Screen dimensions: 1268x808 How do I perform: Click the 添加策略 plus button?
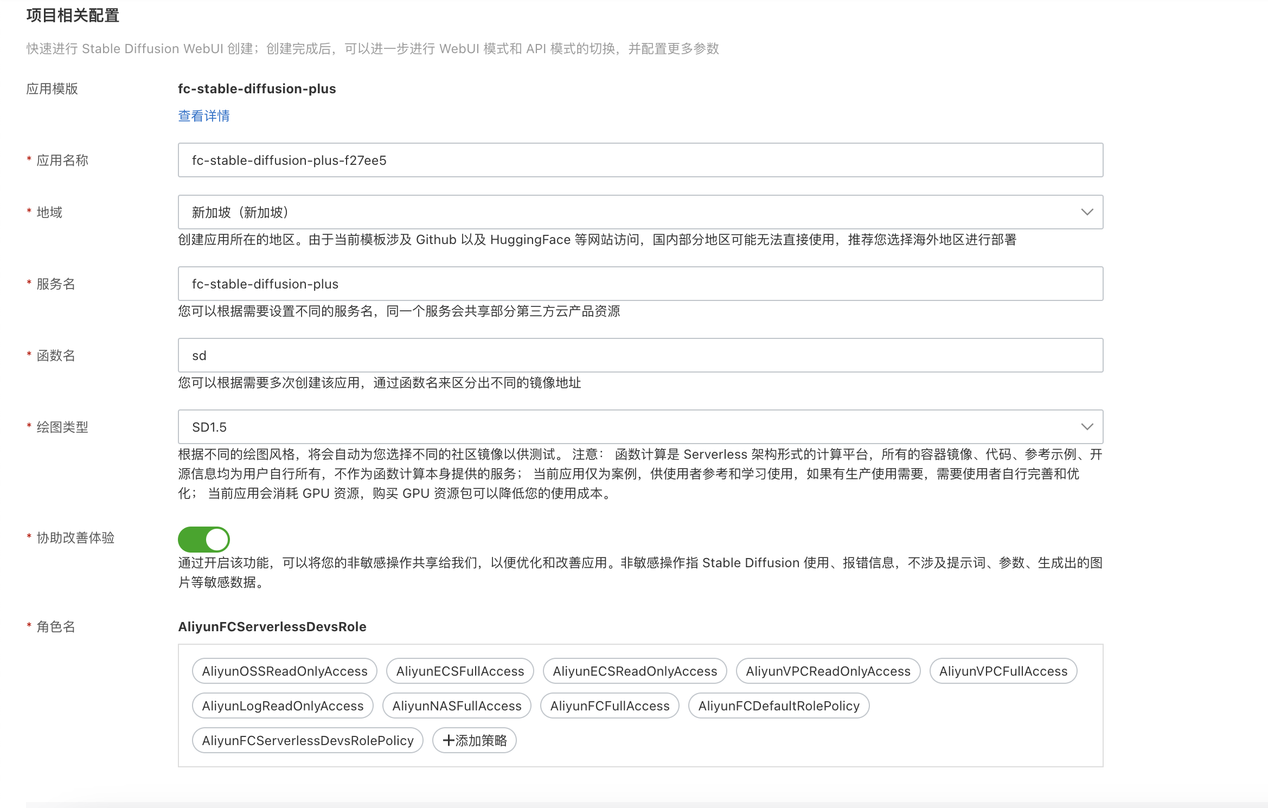point(474,740)
